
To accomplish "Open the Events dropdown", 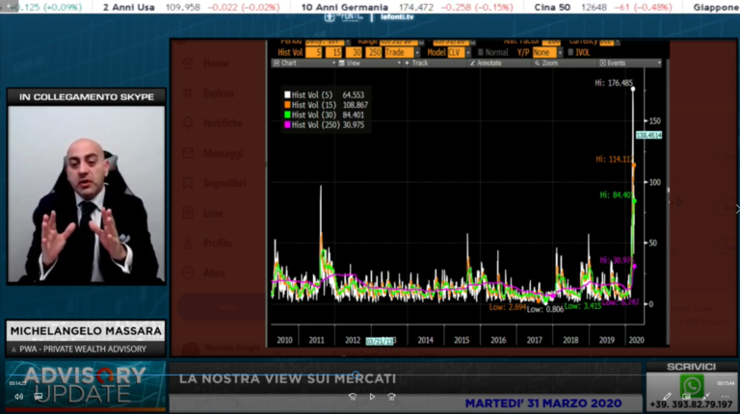I will (630, 63).
